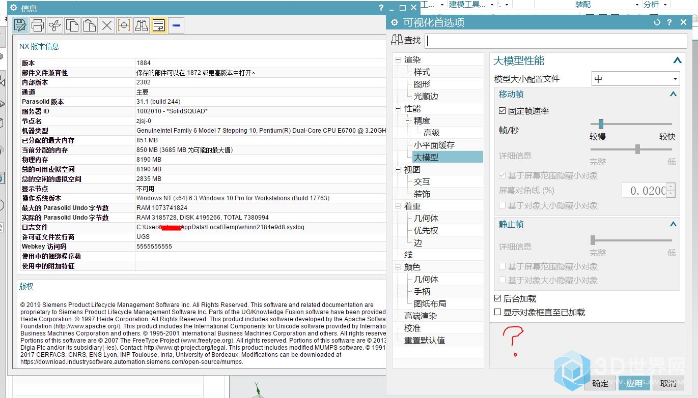The image size is (698, 398).
Task: Click the Save As icon in the 信息 window toolbar
Action: (20, 25)
